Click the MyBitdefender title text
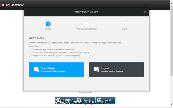The width and height of the screenshot is (173, 108). pyautogui.click(x=15, y=5)
